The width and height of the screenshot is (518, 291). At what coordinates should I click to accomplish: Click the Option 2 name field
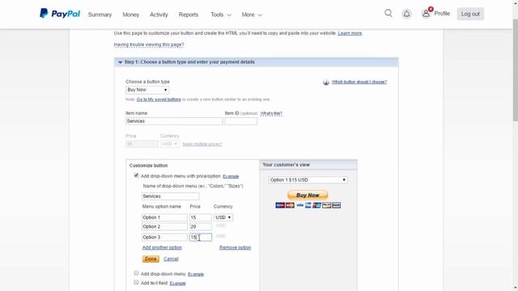(x=164, y=226)
